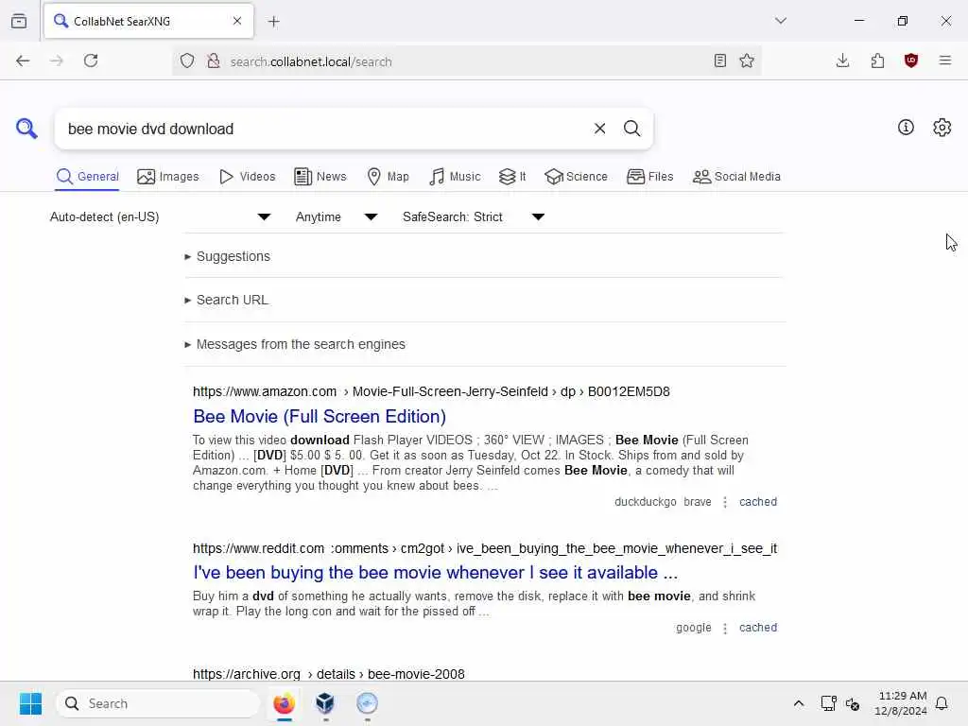This screenshot has height=726, width=968.
Task: Toggle reader view icon
Action: [719, 60]
